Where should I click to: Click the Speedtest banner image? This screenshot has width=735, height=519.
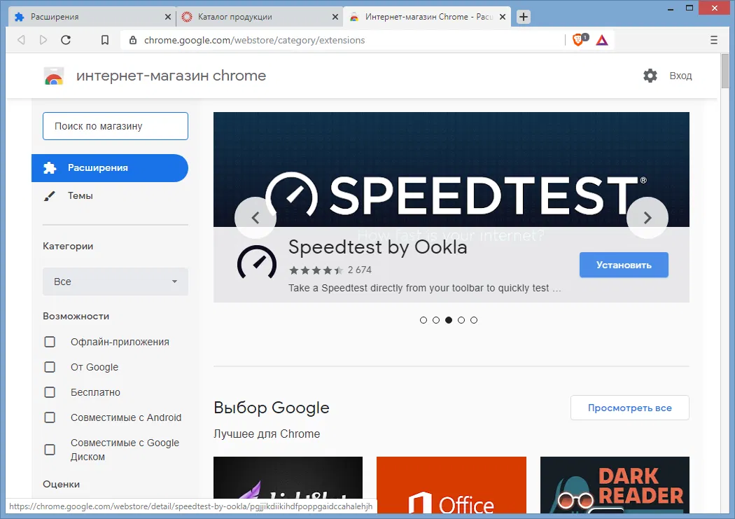pyautogui.click(x=451, y=169)
